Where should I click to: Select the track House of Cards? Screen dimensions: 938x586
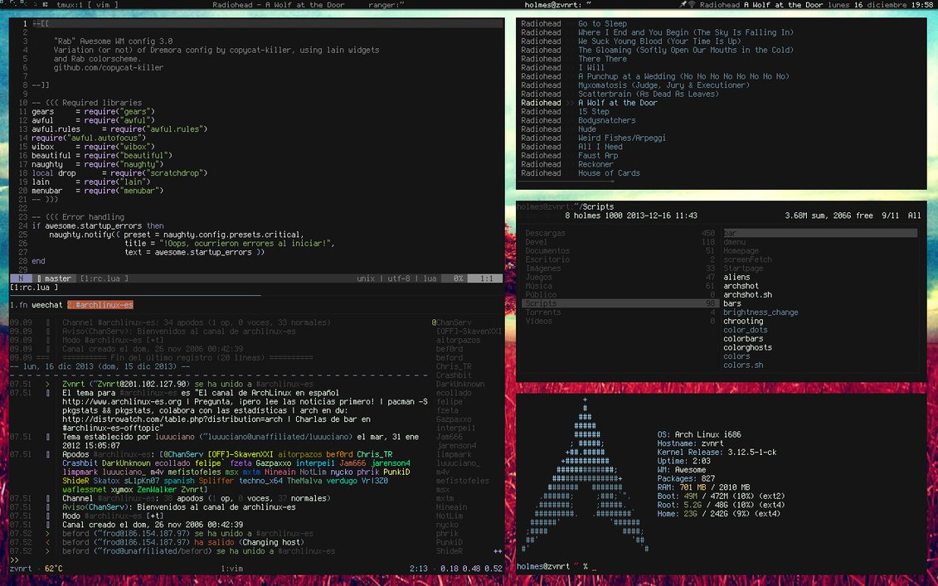pyautogui.click(x=609, y=173)
